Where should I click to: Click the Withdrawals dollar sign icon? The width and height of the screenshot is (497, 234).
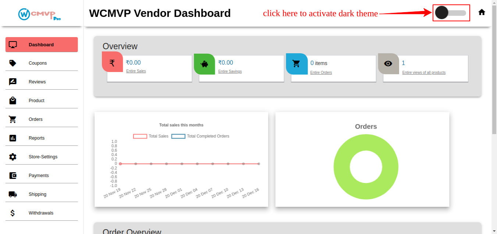(x=13, y=213)
